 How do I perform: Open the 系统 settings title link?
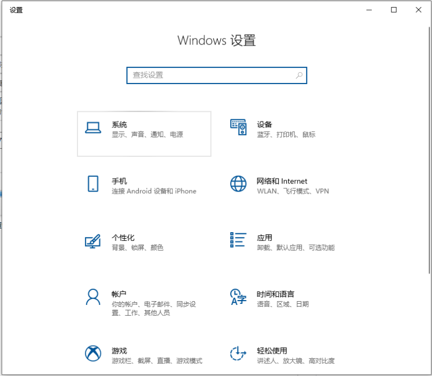[119, 125]
